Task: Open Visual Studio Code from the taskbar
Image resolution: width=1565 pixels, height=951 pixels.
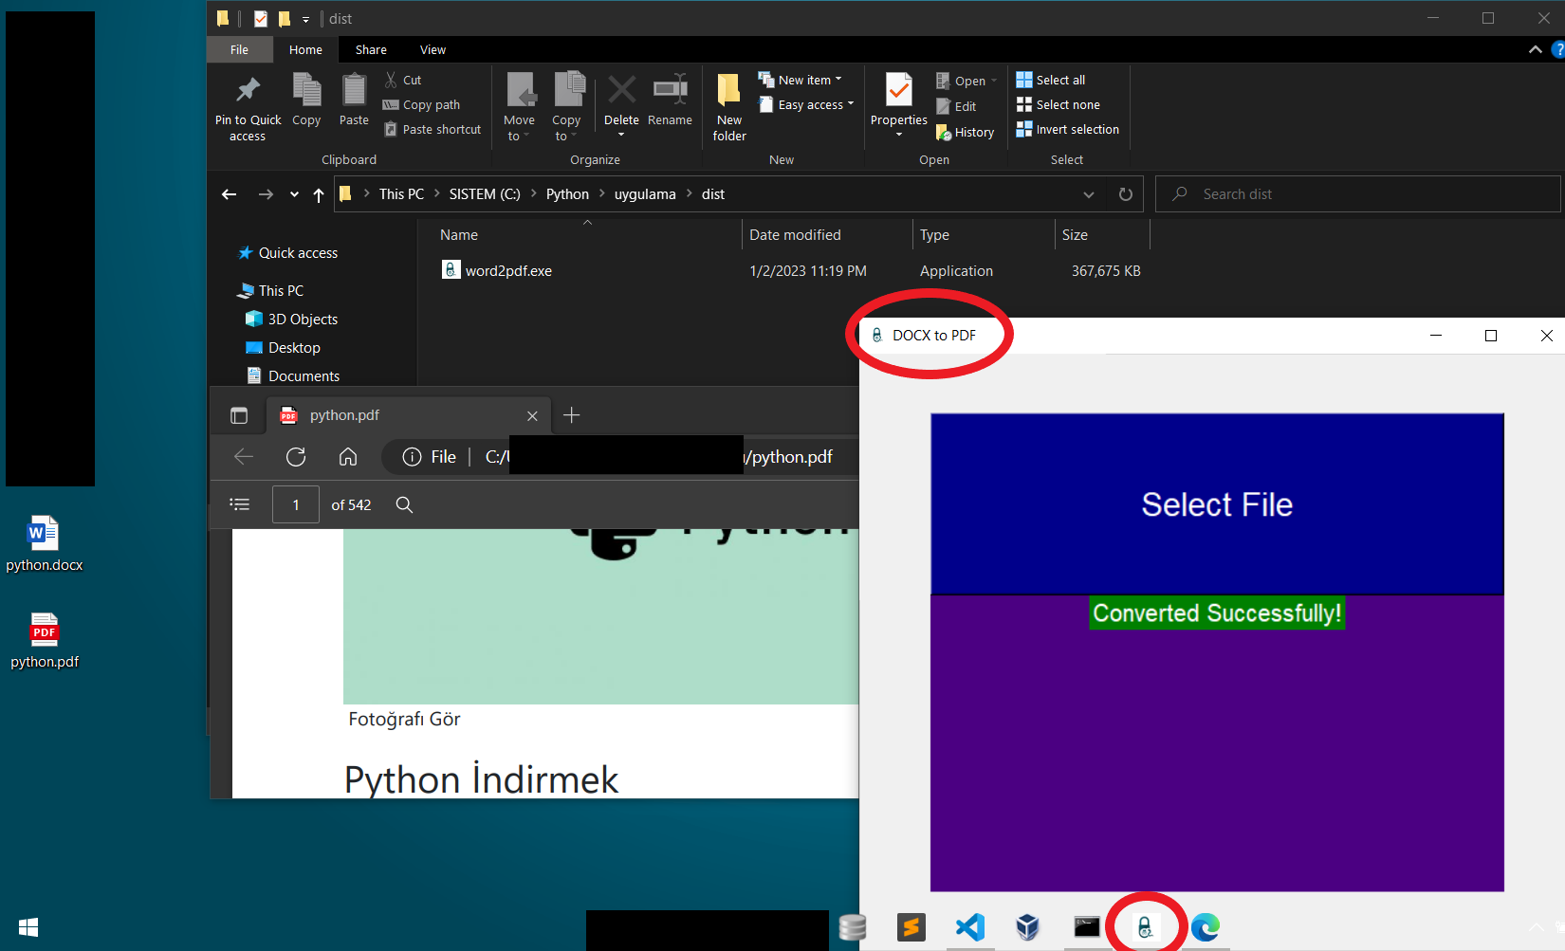Action: tap(969, 926)
